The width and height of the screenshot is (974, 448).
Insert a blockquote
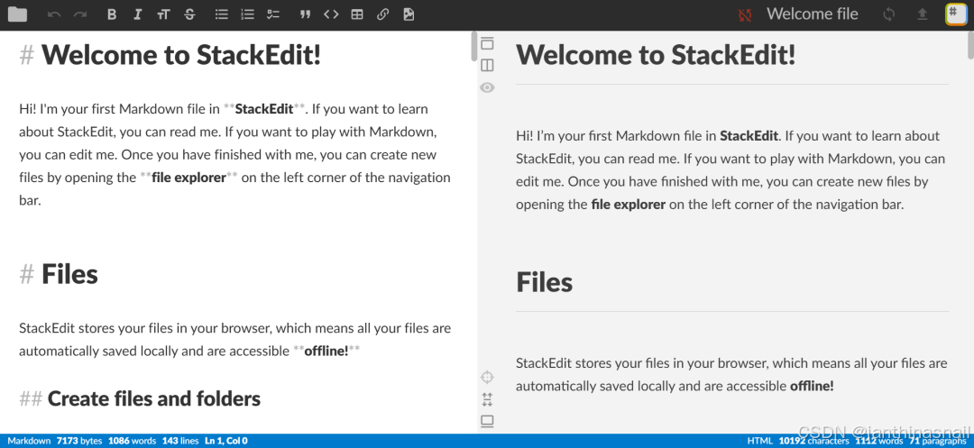(x=305, y=14)
